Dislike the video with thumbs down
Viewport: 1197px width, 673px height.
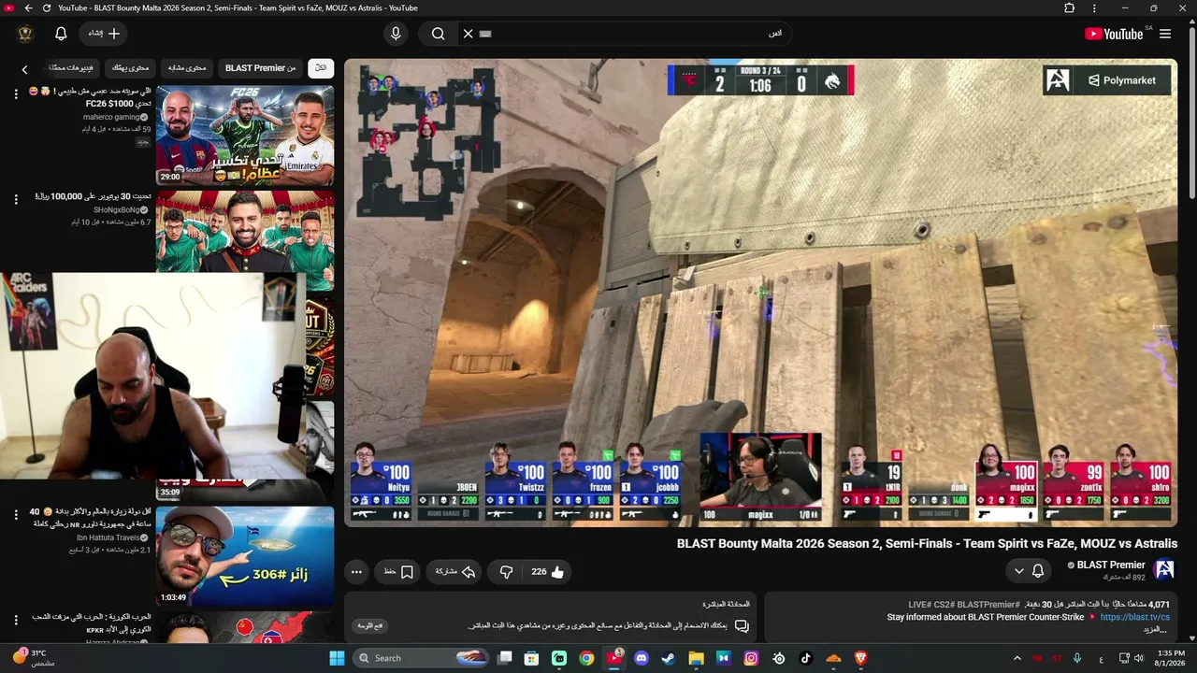[506, 572]
